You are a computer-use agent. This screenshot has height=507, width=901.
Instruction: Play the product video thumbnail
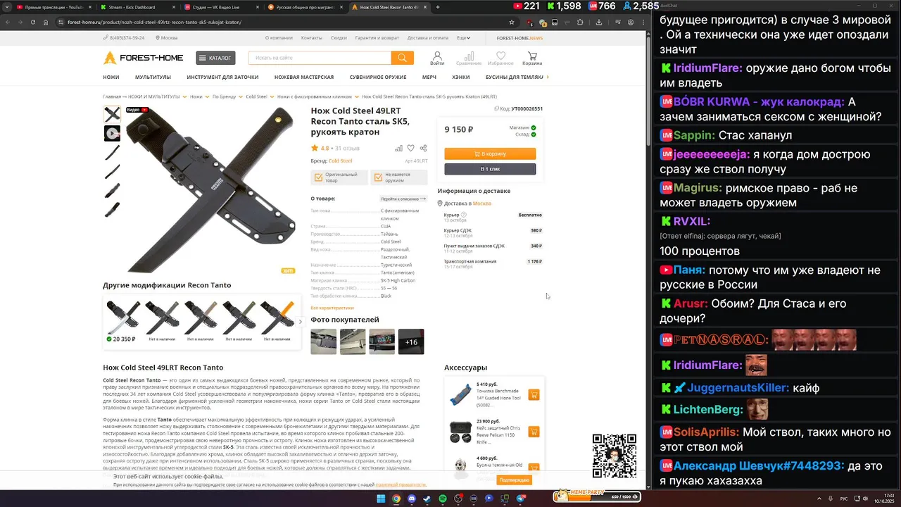[112, 133]
